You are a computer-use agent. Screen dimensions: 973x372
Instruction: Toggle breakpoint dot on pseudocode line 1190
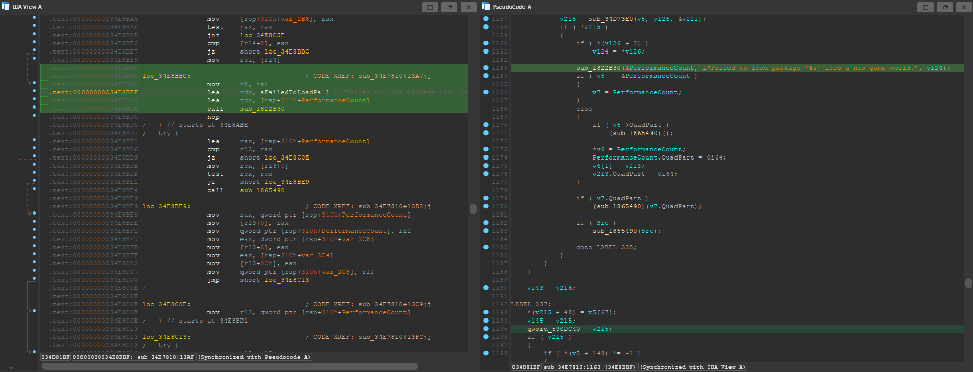(x=486, y=288)
